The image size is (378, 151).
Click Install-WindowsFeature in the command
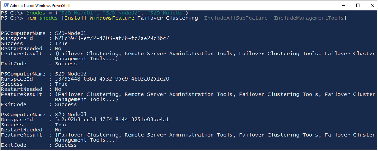click(99, 18)
